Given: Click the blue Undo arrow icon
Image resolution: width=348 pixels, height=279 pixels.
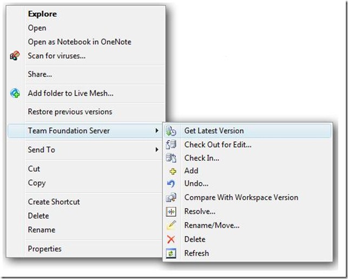Looking at the screenshot, I should (x=171, y=184).
